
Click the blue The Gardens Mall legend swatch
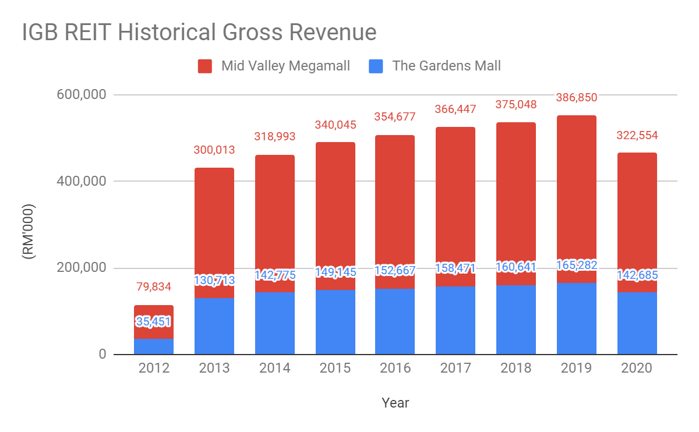(376, 66)
